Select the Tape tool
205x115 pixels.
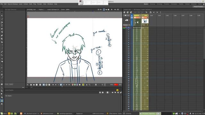2,39
